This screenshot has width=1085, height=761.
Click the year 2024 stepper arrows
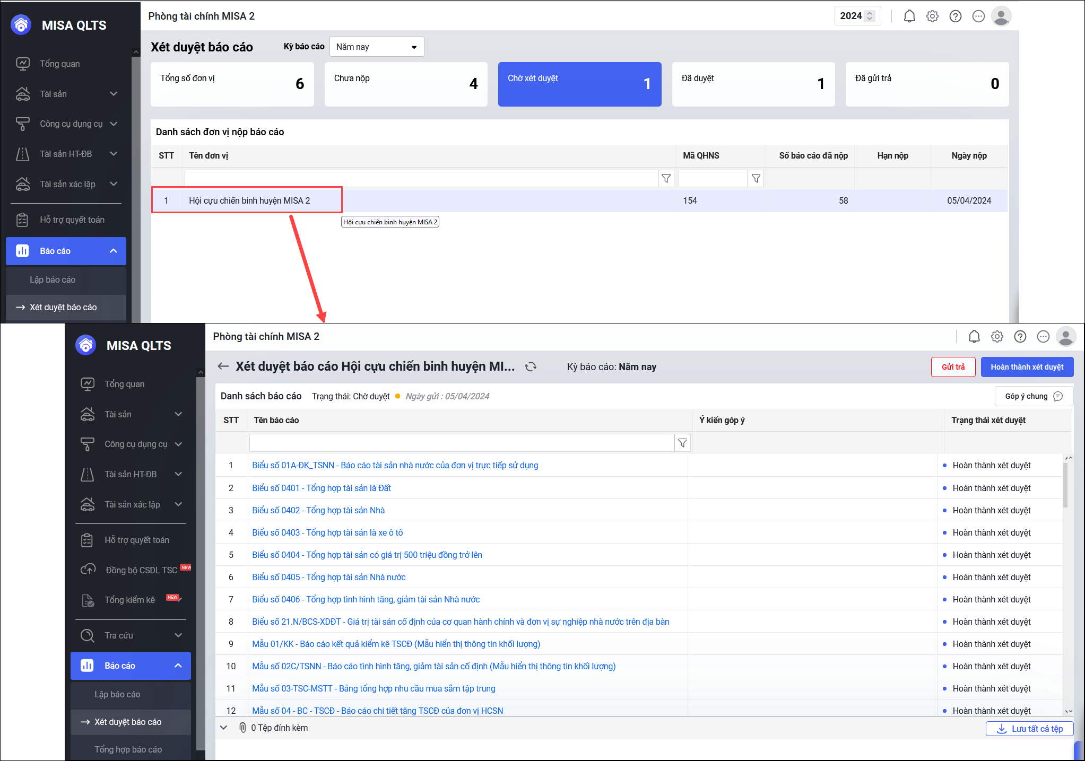870,16
